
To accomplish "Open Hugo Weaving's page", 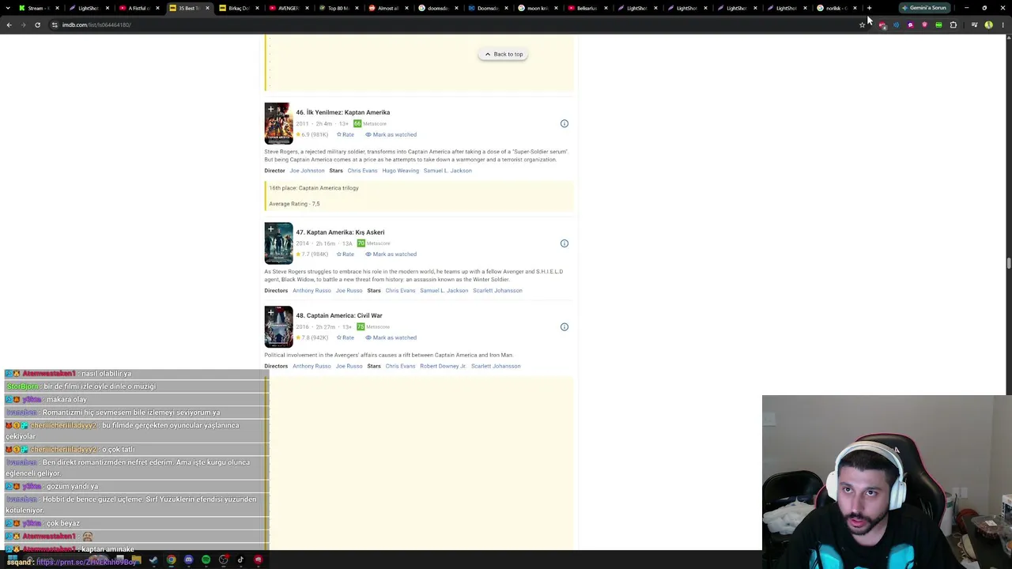I will (x=400, y=171).
